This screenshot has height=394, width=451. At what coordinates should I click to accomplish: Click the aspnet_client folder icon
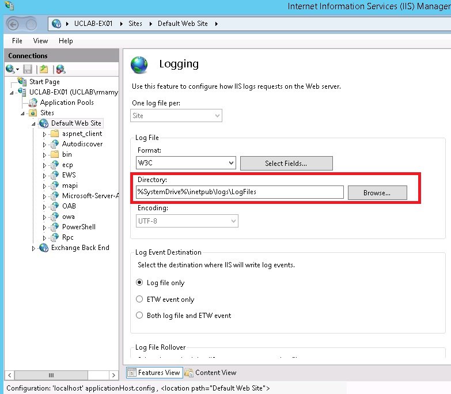tap(55, 134)
